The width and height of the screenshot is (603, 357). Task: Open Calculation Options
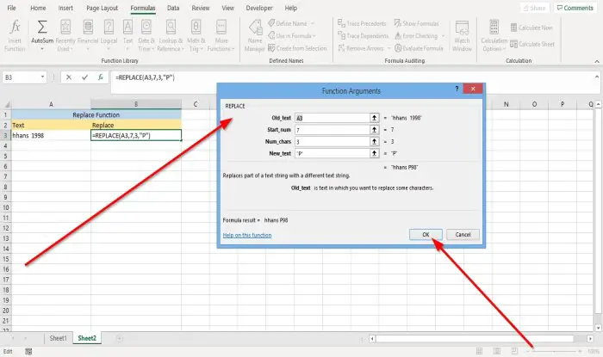494,35
